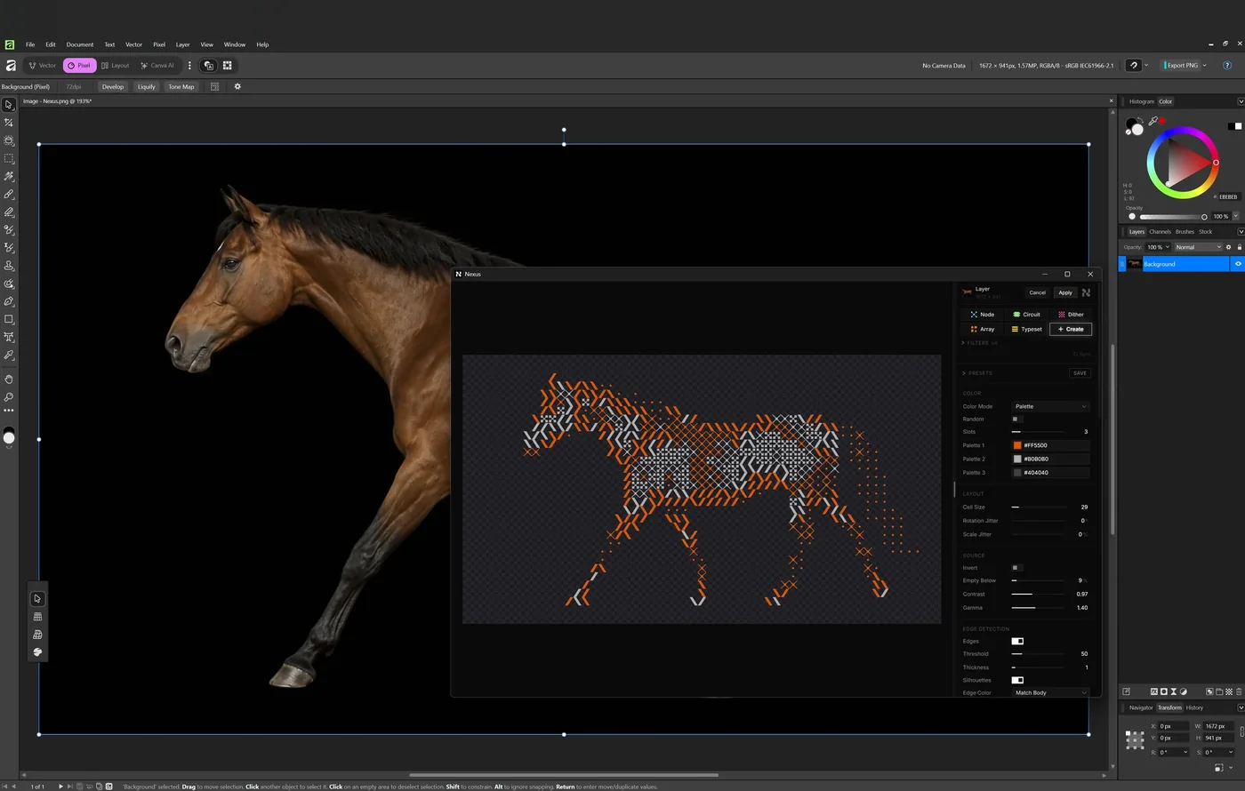1245x791 pixels.
Task: Hide the Background layer visibility eye
Action: [1238, 264]
